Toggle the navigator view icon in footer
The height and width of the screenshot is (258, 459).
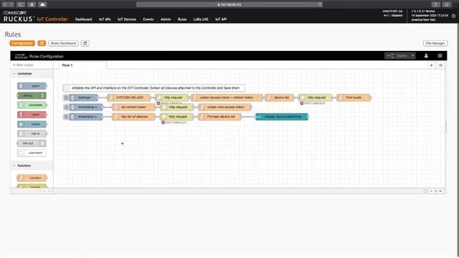point(425,191)
